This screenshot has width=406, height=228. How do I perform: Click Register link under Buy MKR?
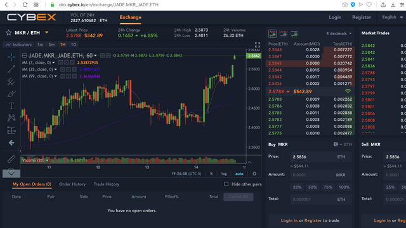pyautogui.click(x=313, y=220)
